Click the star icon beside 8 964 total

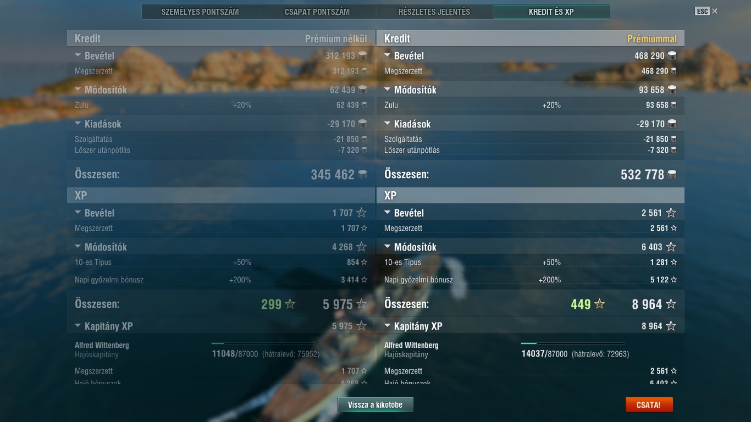point(671,304)
